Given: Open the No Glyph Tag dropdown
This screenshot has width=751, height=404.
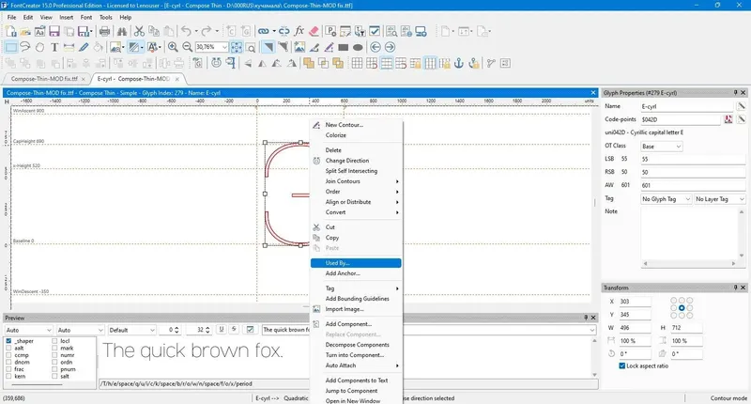Looking at the screenshot, I should tap(667, 199).
